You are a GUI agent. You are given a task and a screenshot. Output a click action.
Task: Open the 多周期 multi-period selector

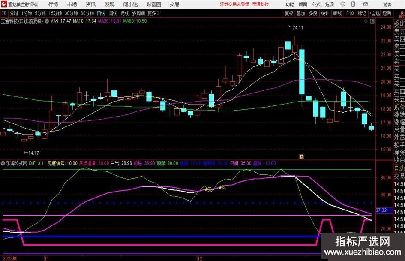138,13
